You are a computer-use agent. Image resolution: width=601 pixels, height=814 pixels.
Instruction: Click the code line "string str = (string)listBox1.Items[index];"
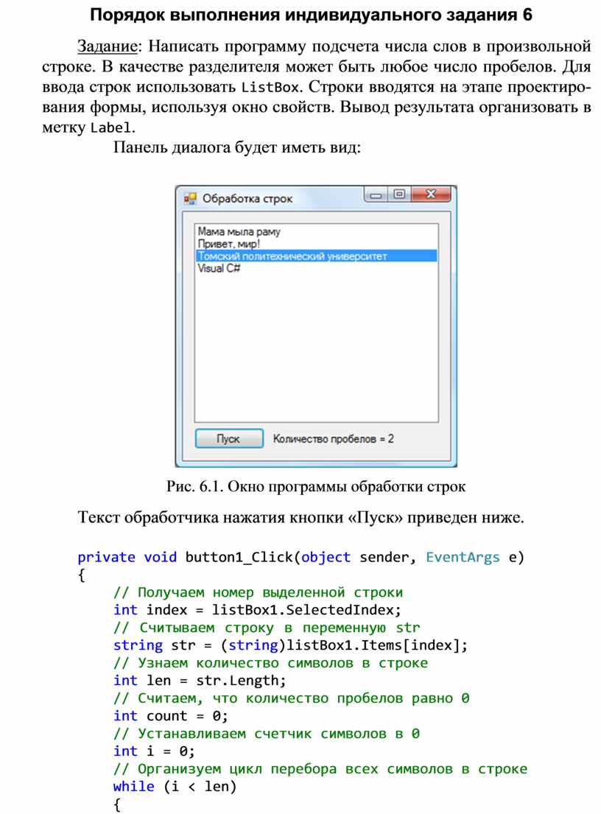coord(290,645)
